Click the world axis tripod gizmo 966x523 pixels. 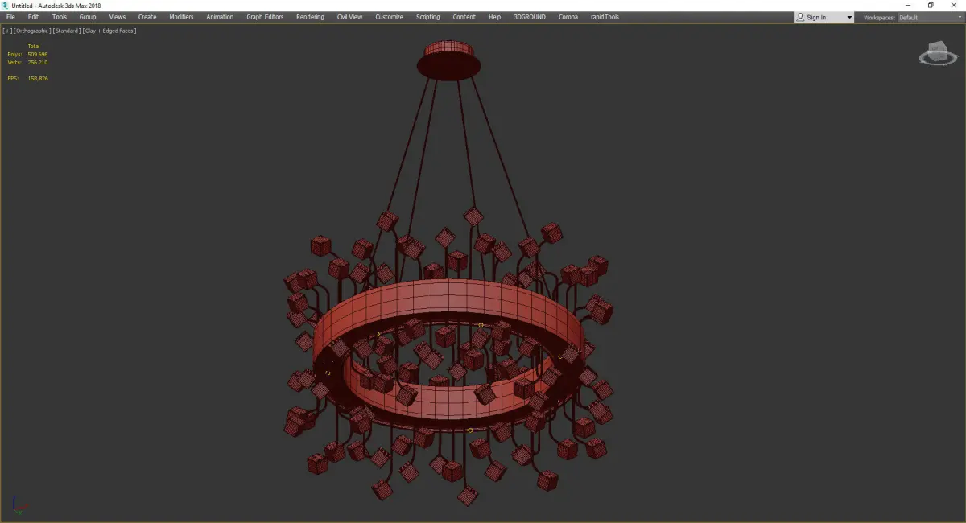pos(20,506)
